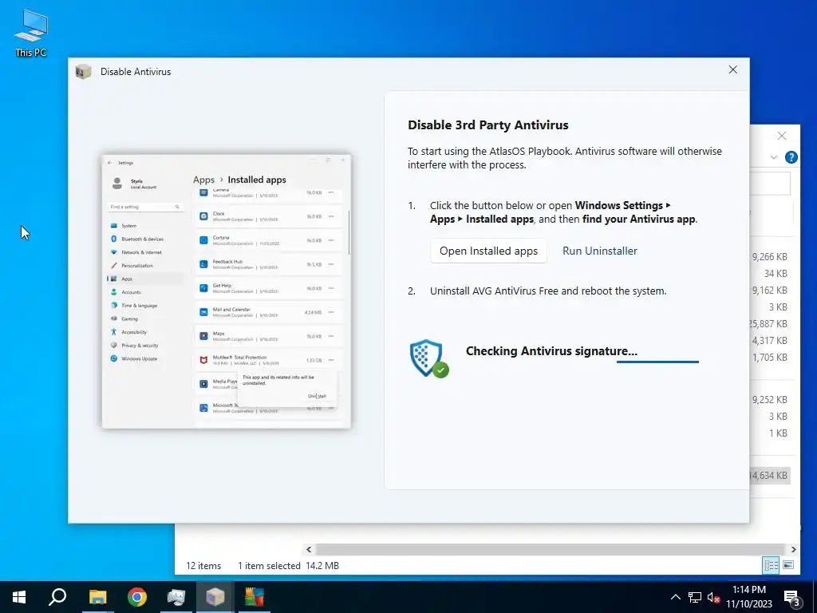Click the network tray icon
Viewport: 817px width, 613px height.
pos(695,597)
